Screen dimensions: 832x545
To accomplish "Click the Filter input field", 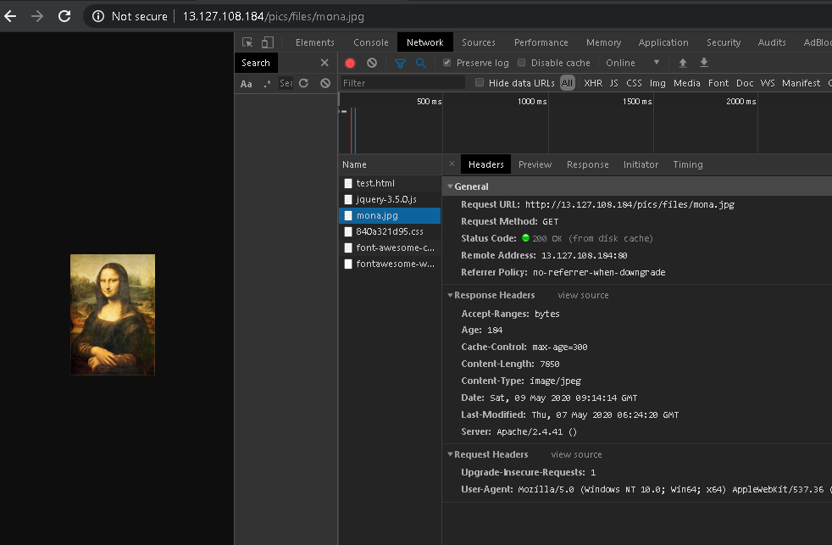I will point(402,83).
